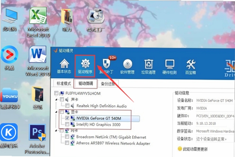235x157 pixels.
Task: Click the sound card speaker icon
Action: (x=67, y=99)
